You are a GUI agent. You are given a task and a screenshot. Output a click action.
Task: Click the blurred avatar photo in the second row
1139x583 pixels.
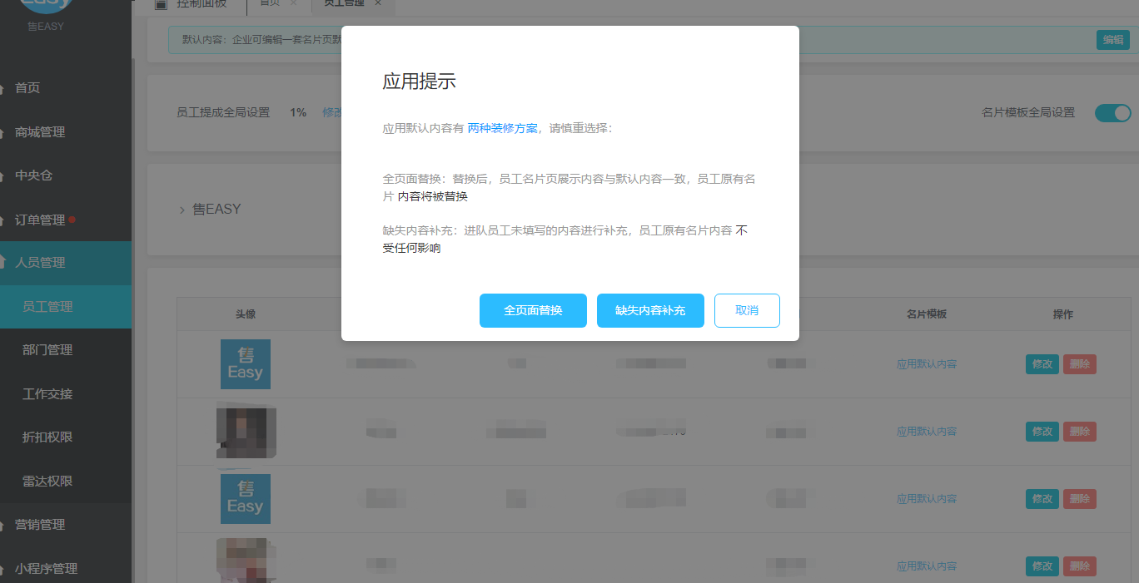click(246, 431)
